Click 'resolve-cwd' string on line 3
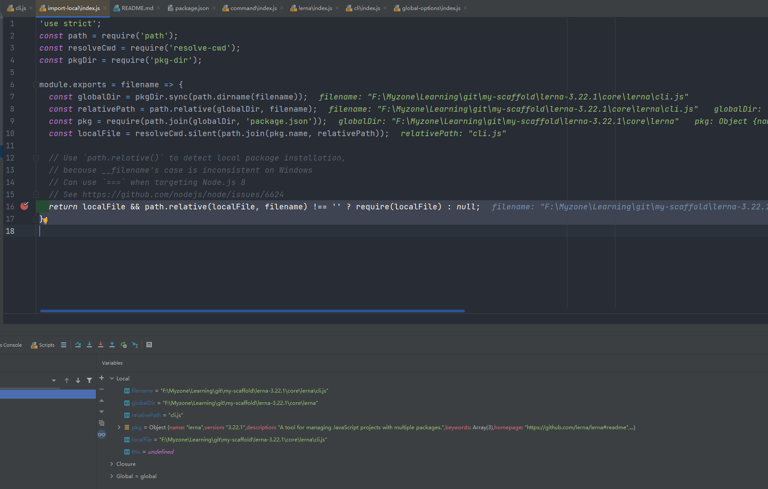768x489 pixels. pyautogui.click(x=200, y=48)
